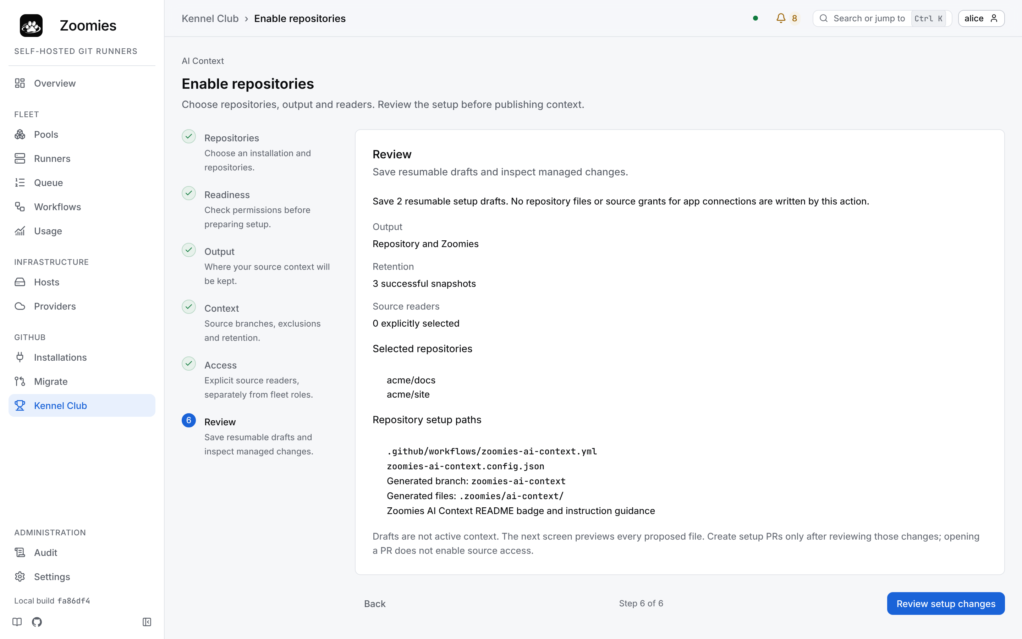Image resolution: width=1022 pixels, height=639 pixels.
Task: Open the Installations menu item
Action: (x=82, y=357)
